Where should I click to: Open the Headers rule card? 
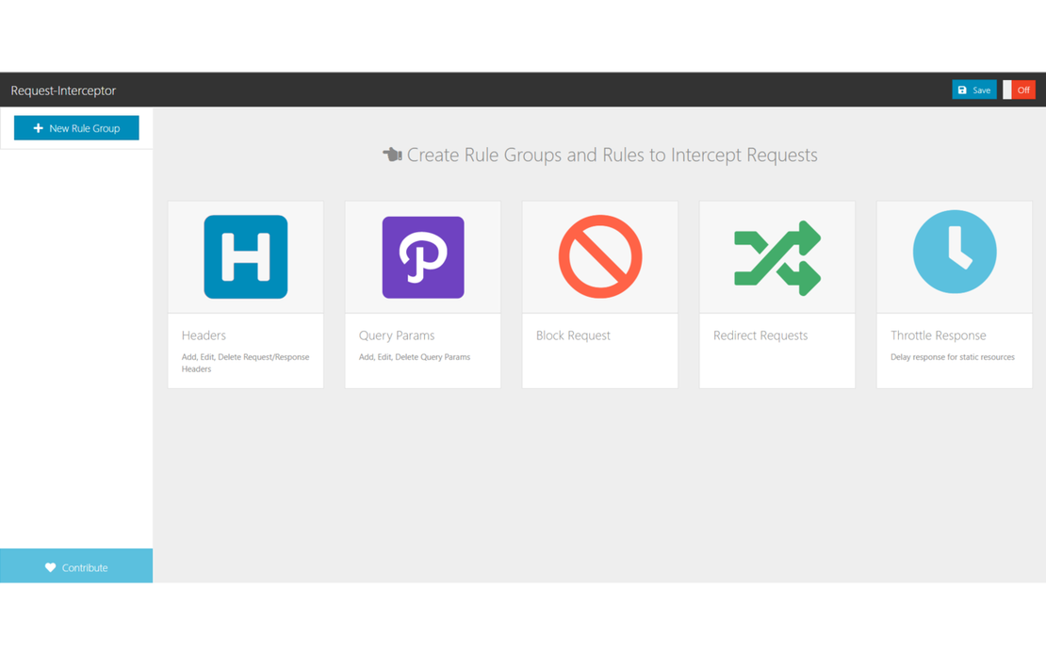[245, 292]
